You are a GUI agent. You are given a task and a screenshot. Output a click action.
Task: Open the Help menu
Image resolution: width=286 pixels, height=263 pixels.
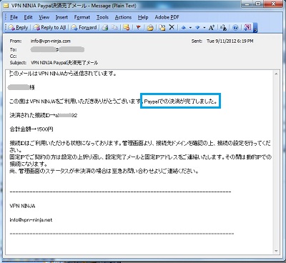pos(143,17)
